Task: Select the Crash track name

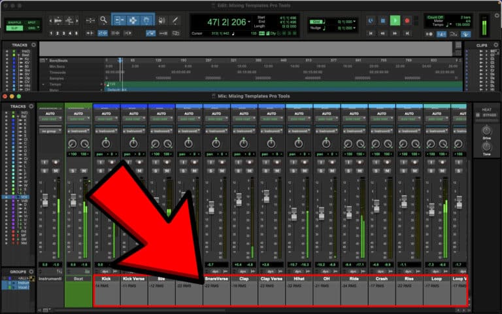Action: coord(381,279)
